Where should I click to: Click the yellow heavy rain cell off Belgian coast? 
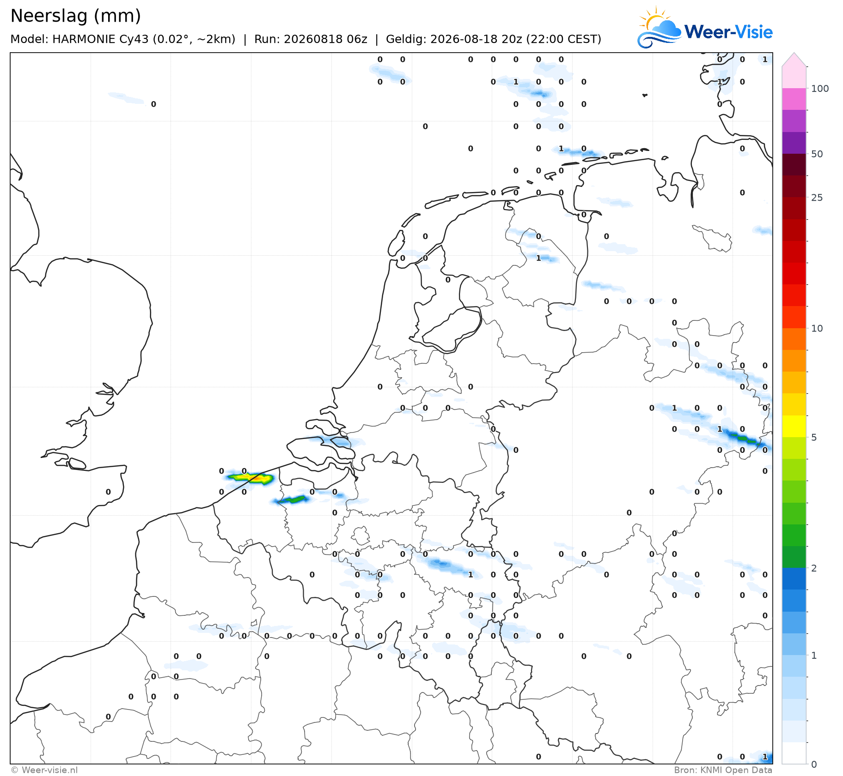[x=252, y=478]
